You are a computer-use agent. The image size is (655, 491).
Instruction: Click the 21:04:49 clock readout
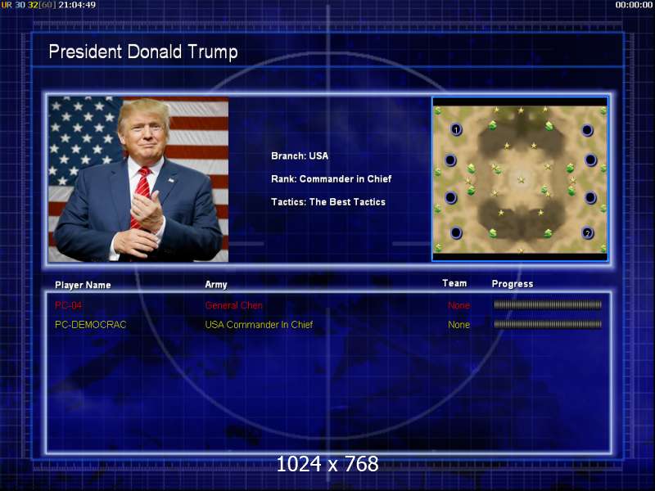tap(77, 5)
